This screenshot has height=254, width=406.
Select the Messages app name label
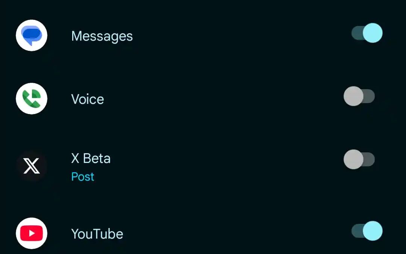[x=102, y=36]
